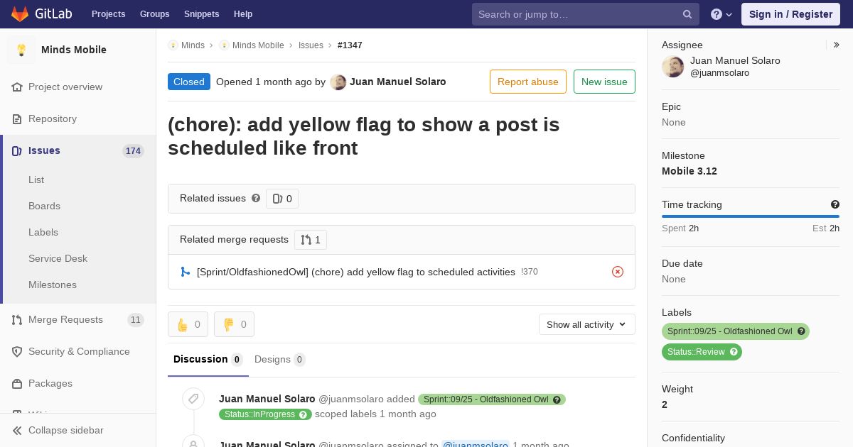The width and height of the screenshot is (853, 447).
Task: Open @juanmsolaro assignee profile
Action: coord(719,72)
